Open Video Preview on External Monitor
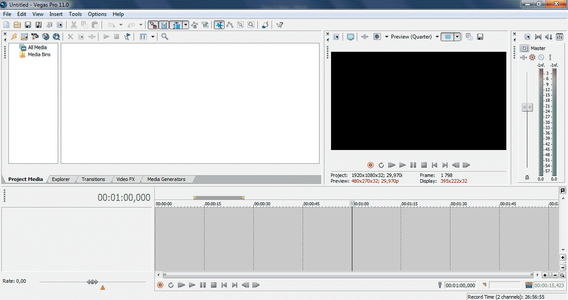 [351, 37]
